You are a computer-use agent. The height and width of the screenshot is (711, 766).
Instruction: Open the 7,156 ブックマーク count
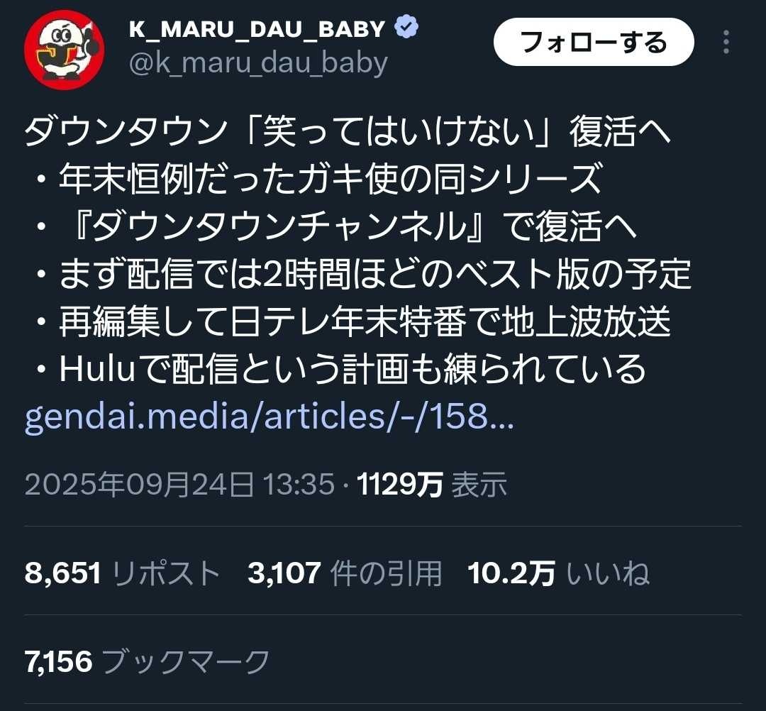tap(147, 661)
